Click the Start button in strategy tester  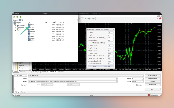pyautogui.click(x=153, y=89)
